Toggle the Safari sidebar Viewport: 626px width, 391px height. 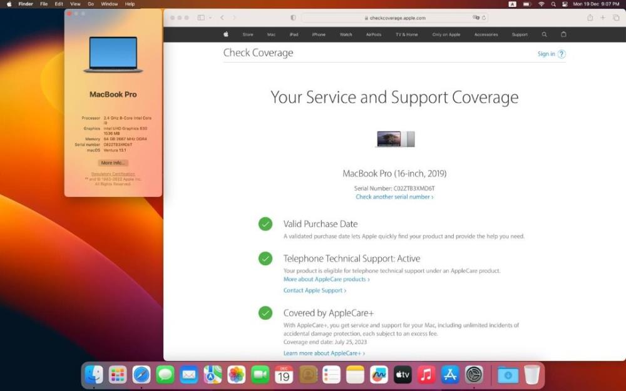click(x=201, y=18)
